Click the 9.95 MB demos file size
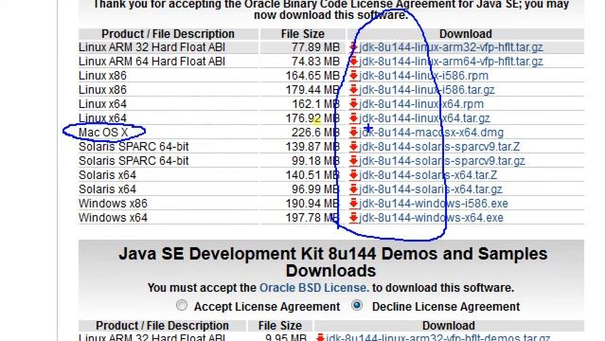The width and height of the screenshot is (606, 341). [x=286, y=338]
